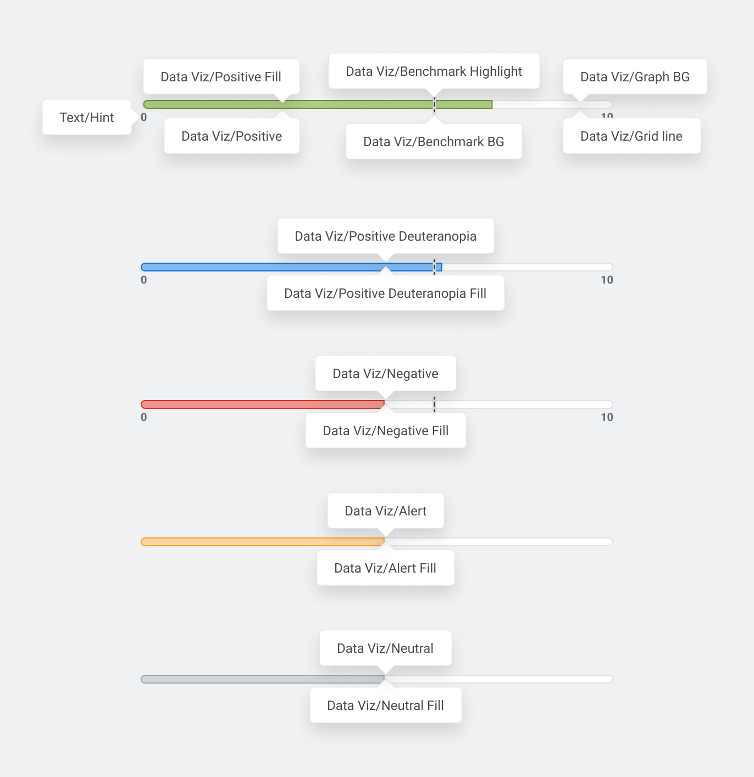Click the Data Viz/Grid line label

(631, 136)
